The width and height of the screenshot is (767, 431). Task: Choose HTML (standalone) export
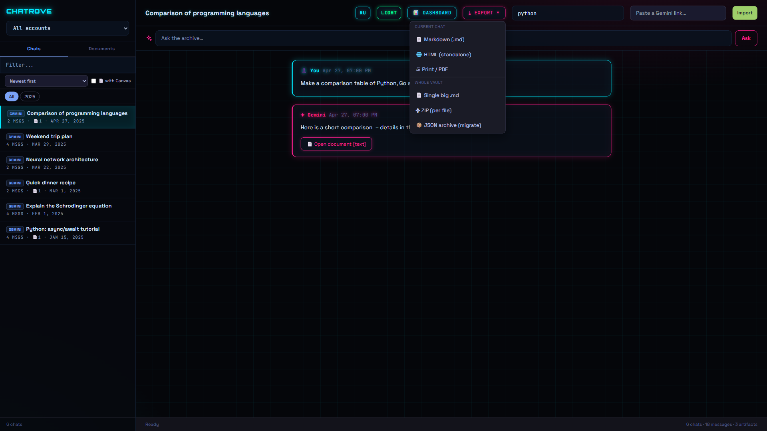point(457,55)
